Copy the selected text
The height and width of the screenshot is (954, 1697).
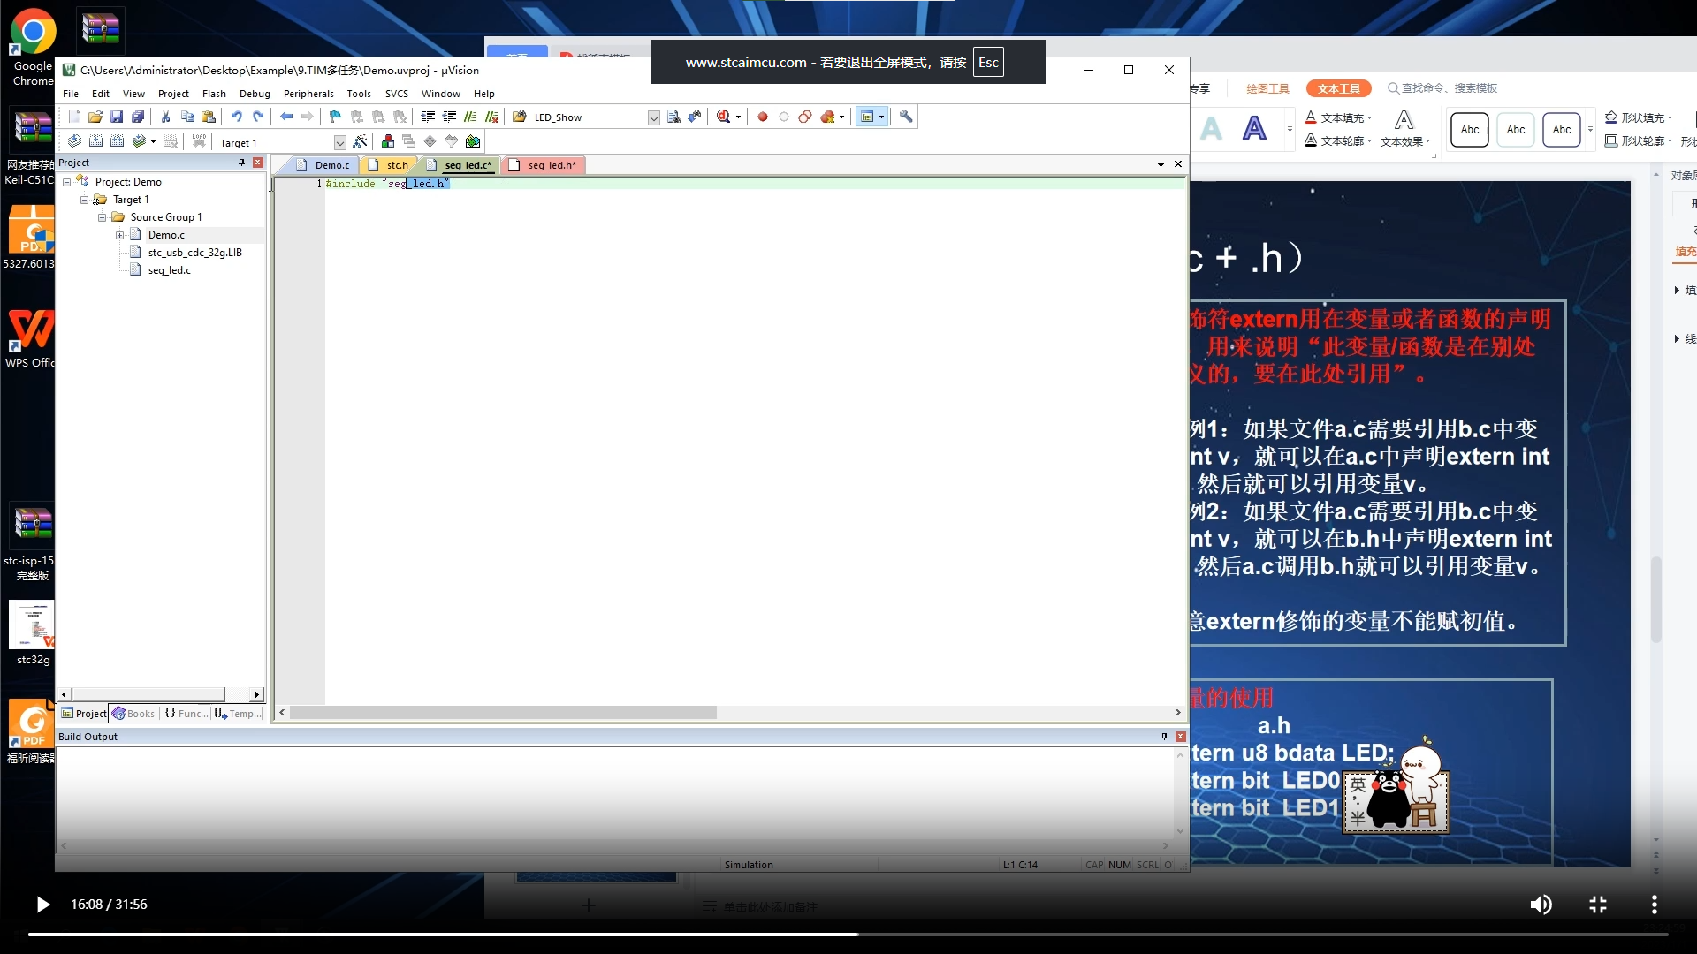187,117
